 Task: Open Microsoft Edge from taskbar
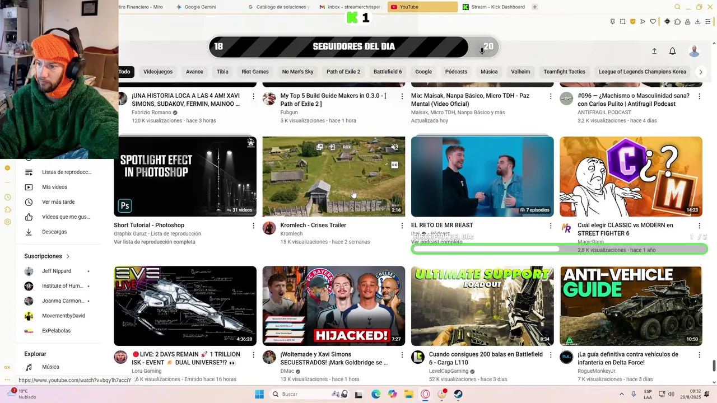click(376, 394)
